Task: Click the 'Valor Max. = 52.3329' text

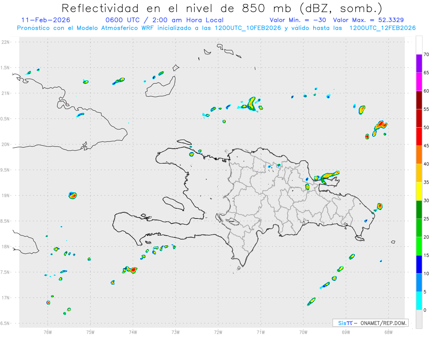Action: (x=368, y=20)
